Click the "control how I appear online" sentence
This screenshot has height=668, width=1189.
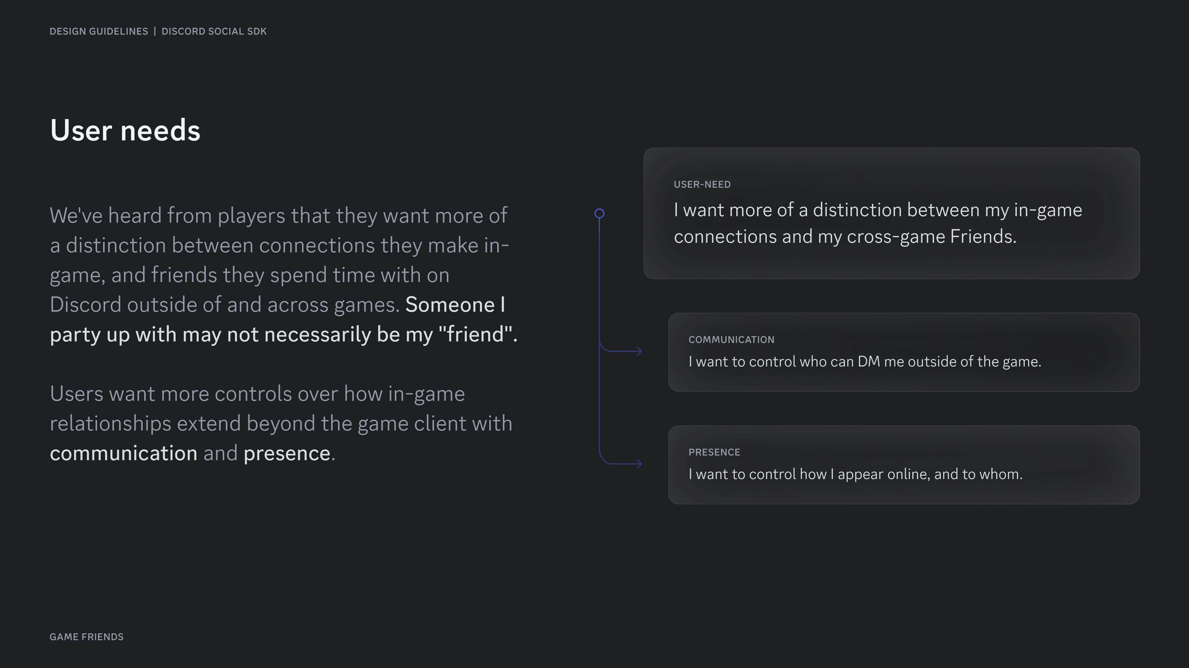(x=855, y=474)
